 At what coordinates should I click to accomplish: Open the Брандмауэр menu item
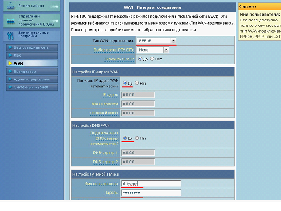32,72
